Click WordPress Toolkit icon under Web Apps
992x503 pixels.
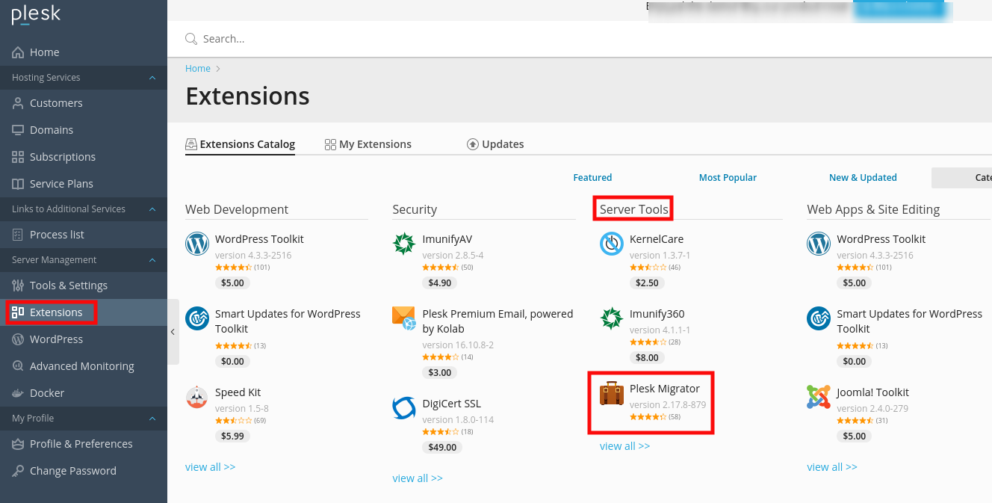click(x=819, y=244)
